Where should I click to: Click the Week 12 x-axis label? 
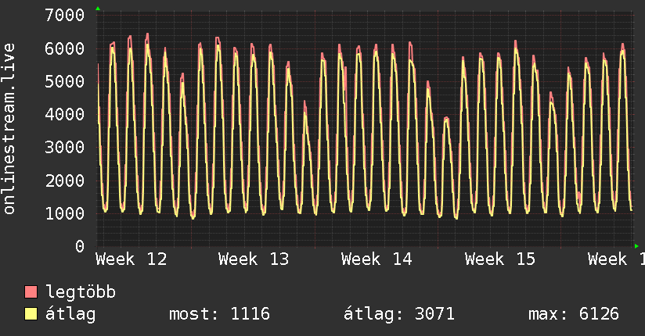132,259
